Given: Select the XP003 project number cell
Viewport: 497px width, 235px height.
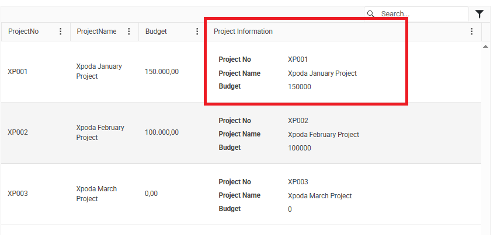Looking at the screenshot, I should pyautogui.click(x=18, y=194).
